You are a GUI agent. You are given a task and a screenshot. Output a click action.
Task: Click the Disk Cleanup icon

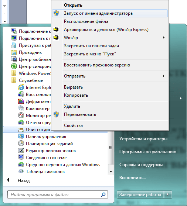(21, 130)
